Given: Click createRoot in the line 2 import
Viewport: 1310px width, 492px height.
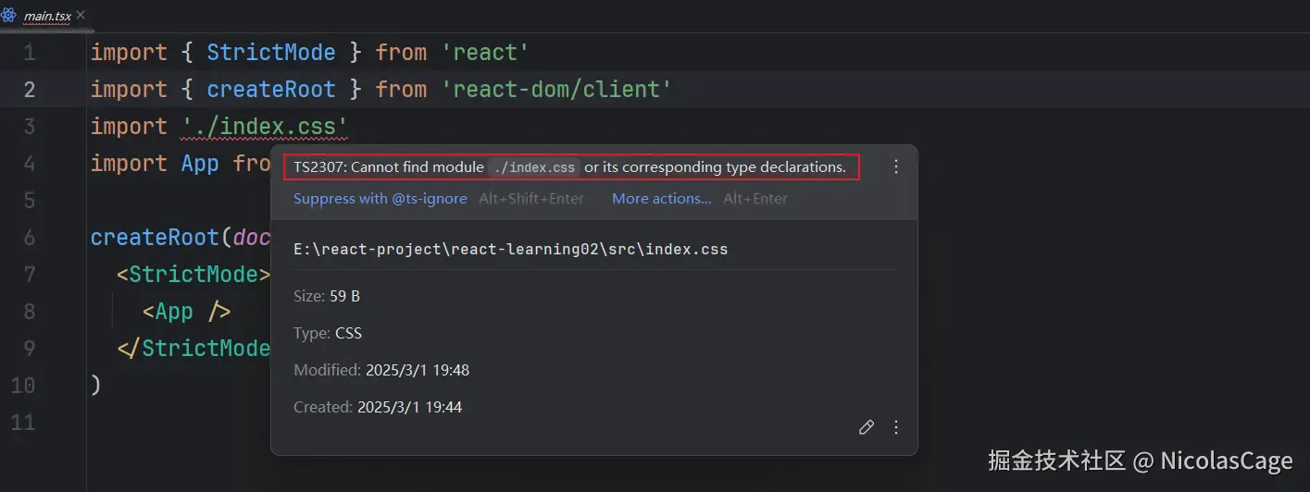Looking at the screenshot, I should [270, 90].
